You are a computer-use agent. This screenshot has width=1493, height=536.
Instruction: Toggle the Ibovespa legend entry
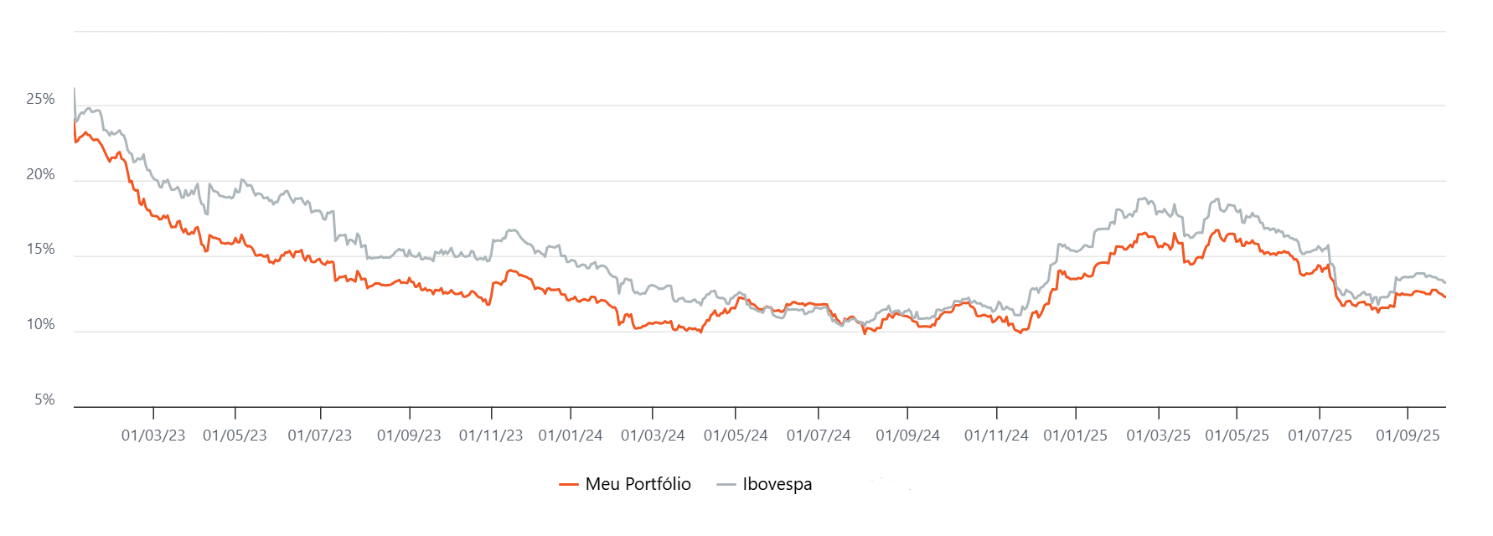click(x=777, y=484)
